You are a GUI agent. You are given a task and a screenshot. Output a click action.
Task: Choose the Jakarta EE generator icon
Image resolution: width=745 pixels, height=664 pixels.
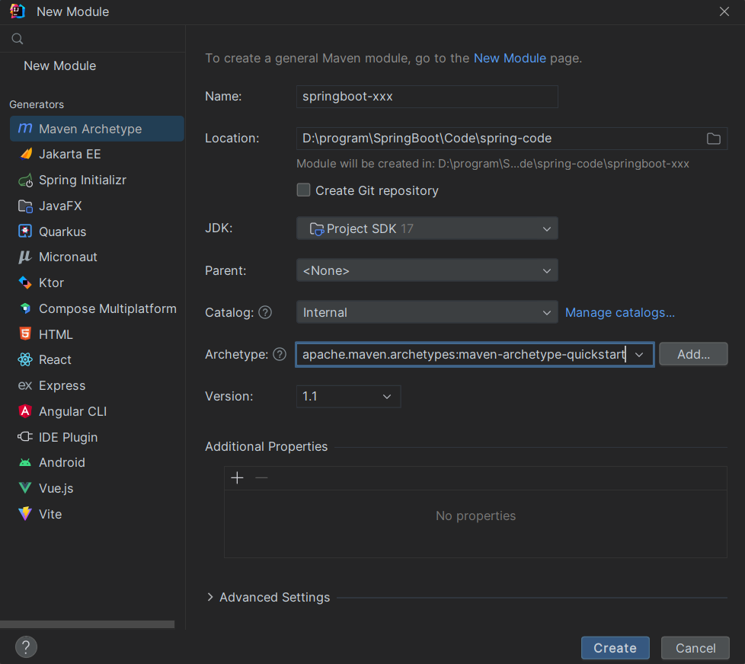25,154
